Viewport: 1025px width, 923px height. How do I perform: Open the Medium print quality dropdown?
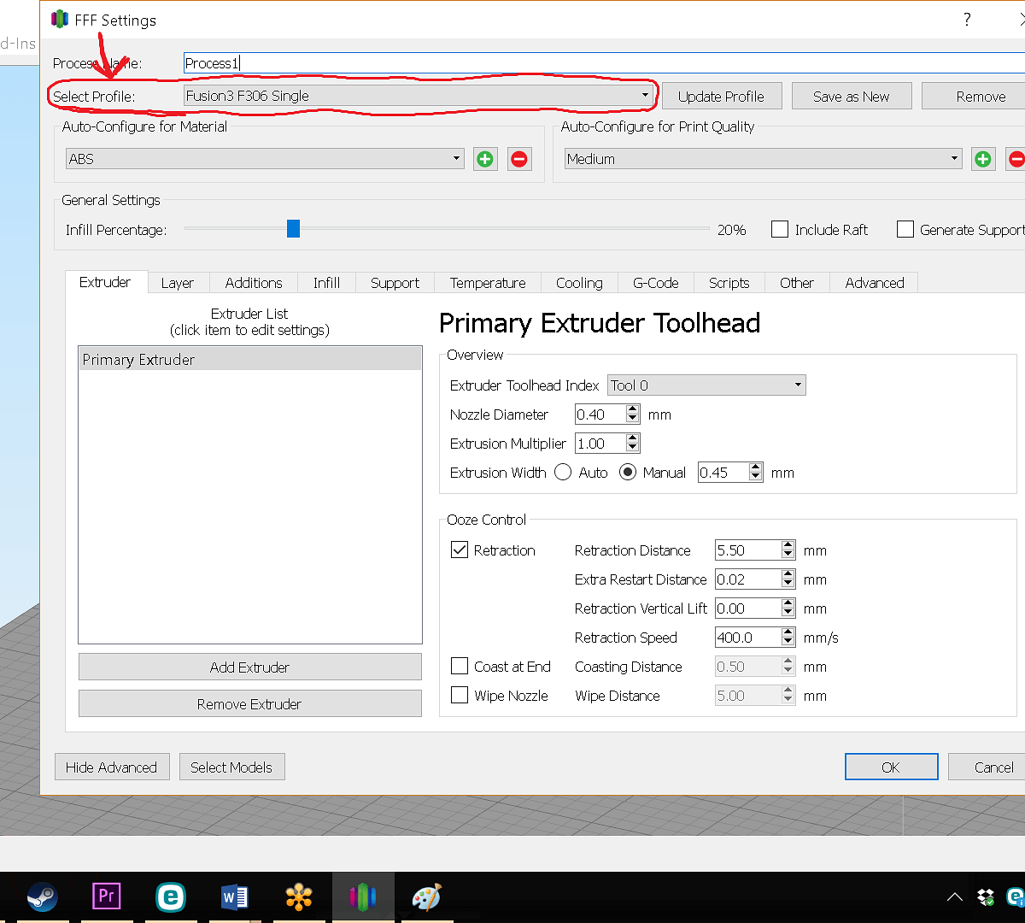(764, 159)
